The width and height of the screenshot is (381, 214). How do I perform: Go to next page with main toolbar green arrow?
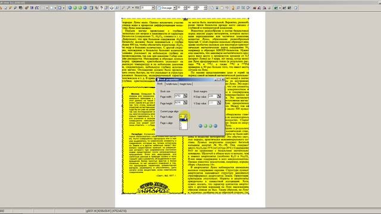[x=80, y=8]
